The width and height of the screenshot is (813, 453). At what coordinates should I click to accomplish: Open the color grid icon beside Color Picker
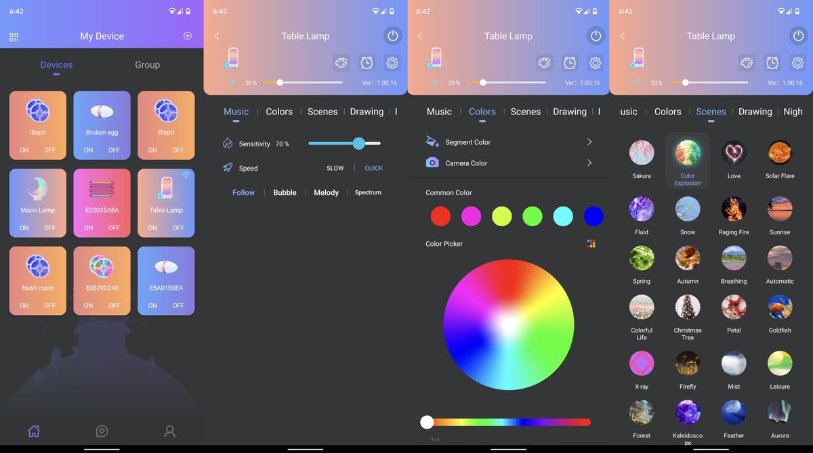click(x=591, y=244)
